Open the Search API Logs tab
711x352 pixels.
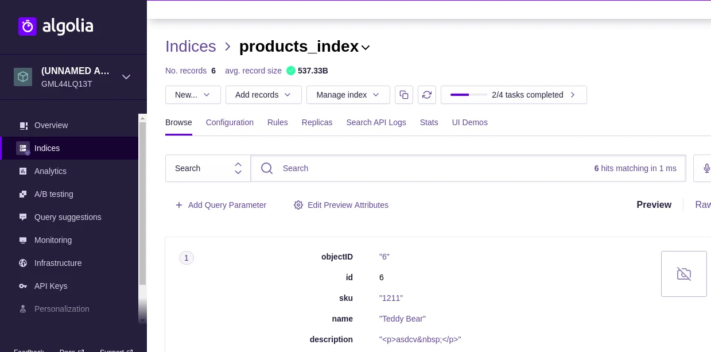pos(376,122)
